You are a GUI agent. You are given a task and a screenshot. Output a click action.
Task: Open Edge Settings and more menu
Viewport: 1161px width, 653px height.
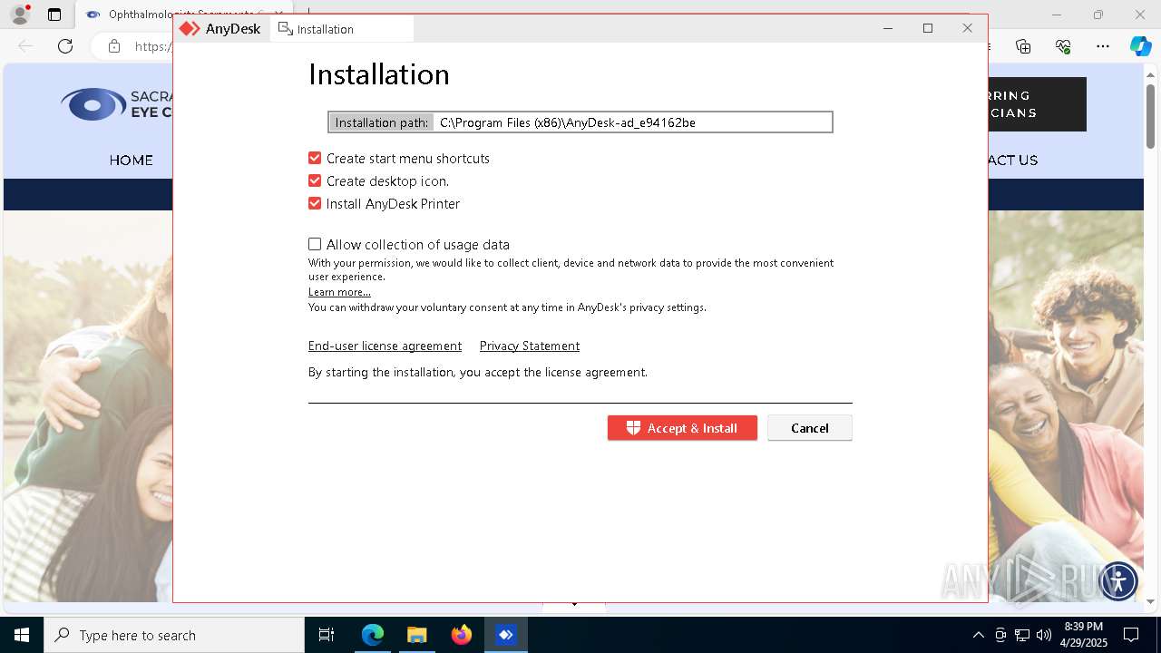(1103, 46)
